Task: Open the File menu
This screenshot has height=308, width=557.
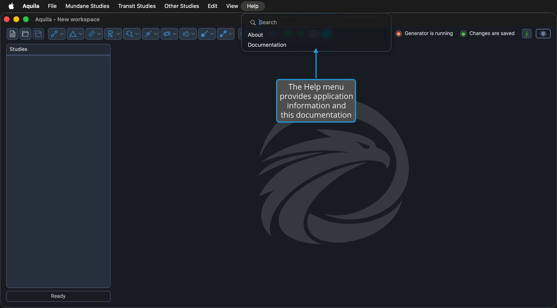Action: [52, 6]
